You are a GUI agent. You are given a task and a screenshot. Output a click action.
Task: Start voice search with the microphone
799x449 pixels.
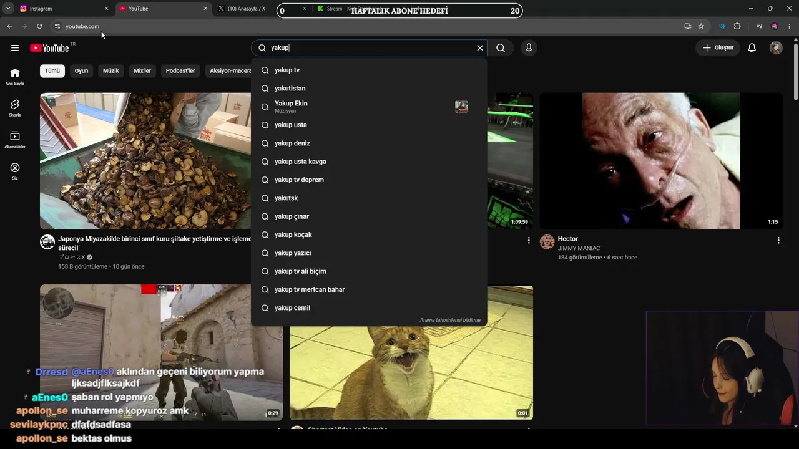click(x=529, y=48)
